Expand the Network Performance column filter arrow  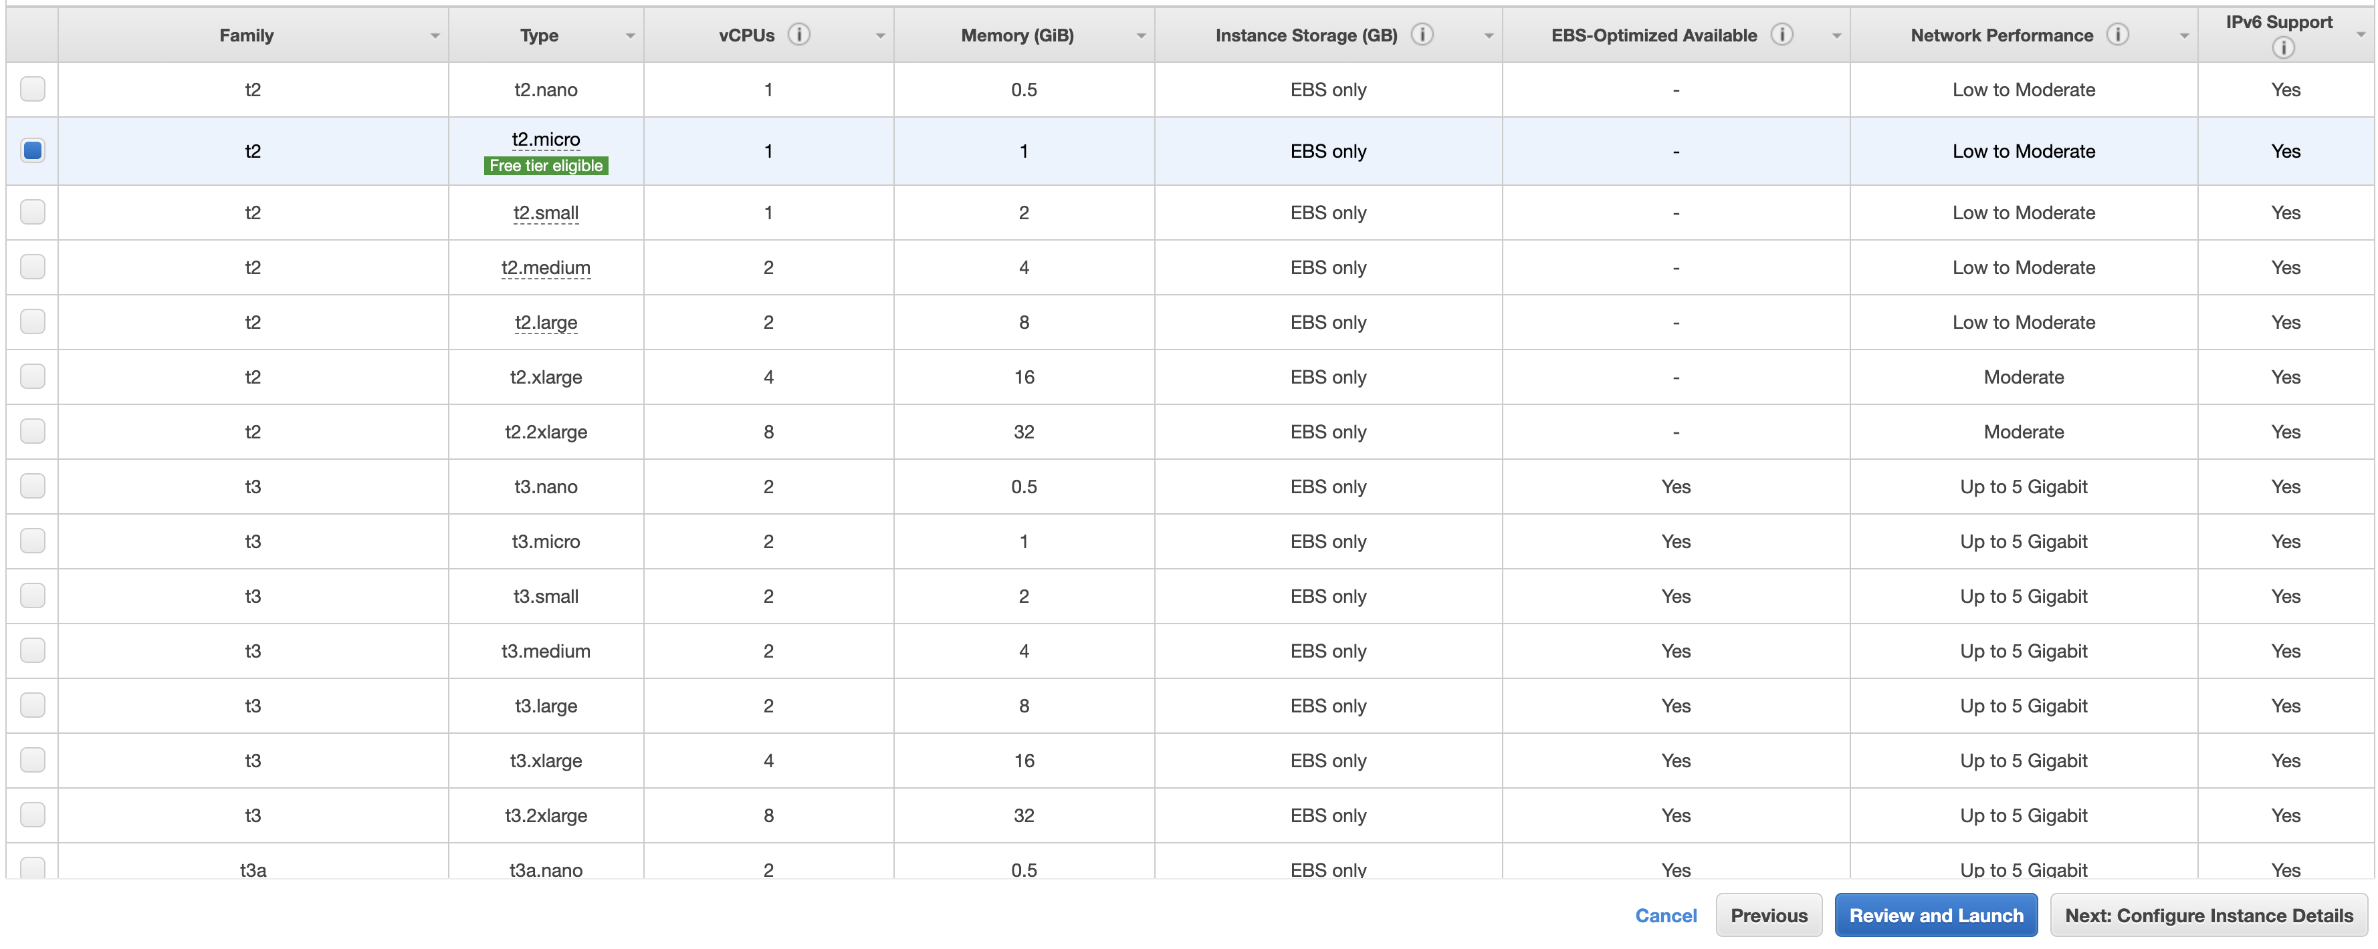pos(2185,36)
